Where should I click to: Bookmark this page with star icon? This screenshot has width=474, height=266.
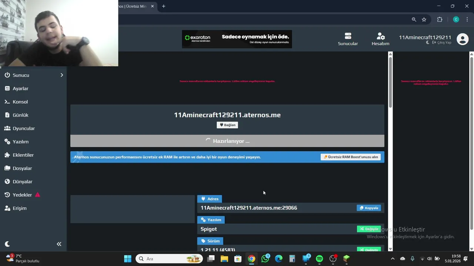tap(424, 20)
